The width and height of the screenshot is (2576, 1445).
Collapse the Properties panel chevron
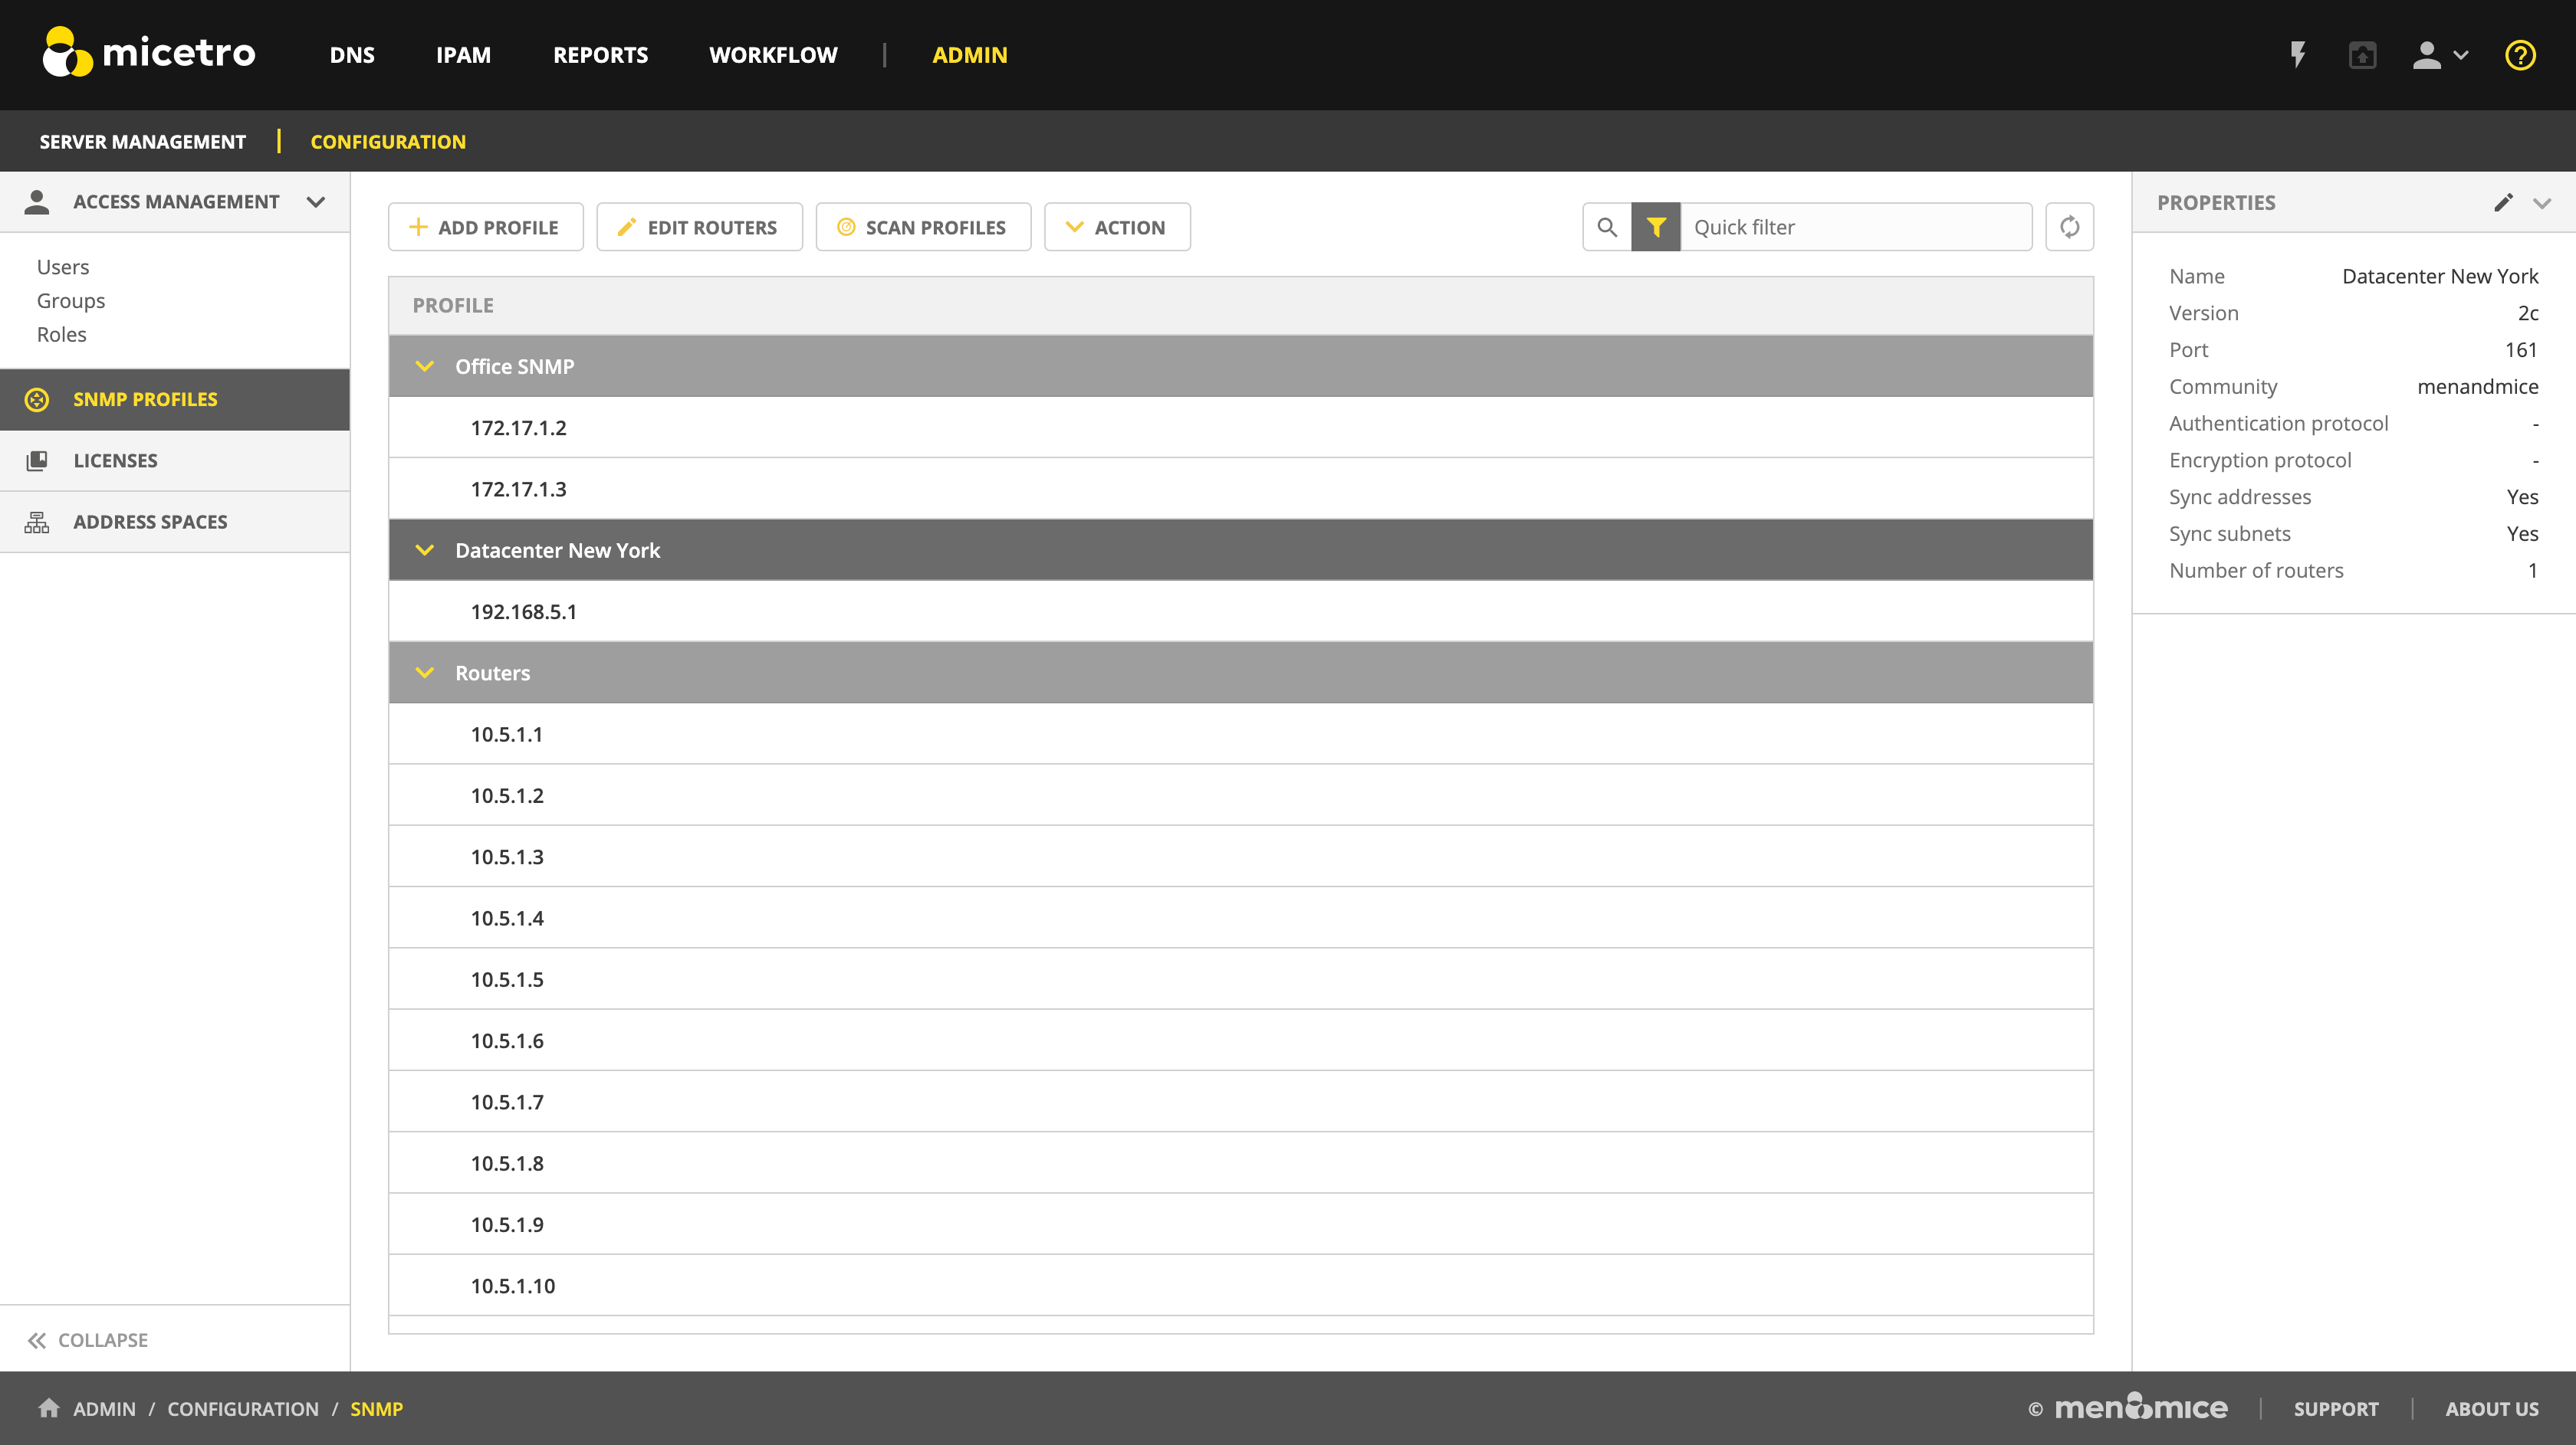point(2542,203)
